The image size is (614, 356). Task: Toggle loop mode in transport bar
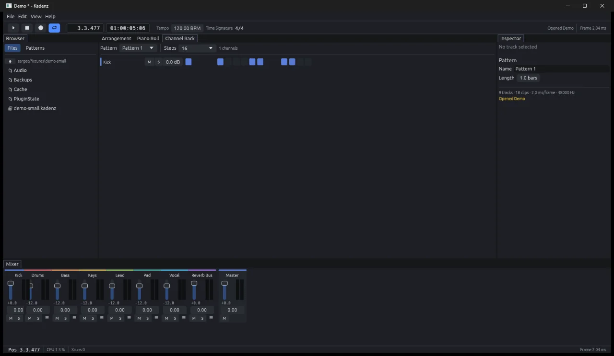54,28
